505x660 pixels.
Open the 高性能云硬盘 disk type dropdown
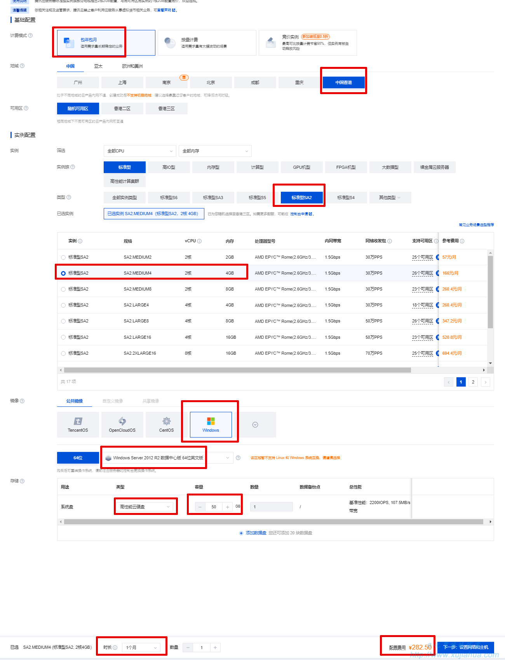coord(145,507)
